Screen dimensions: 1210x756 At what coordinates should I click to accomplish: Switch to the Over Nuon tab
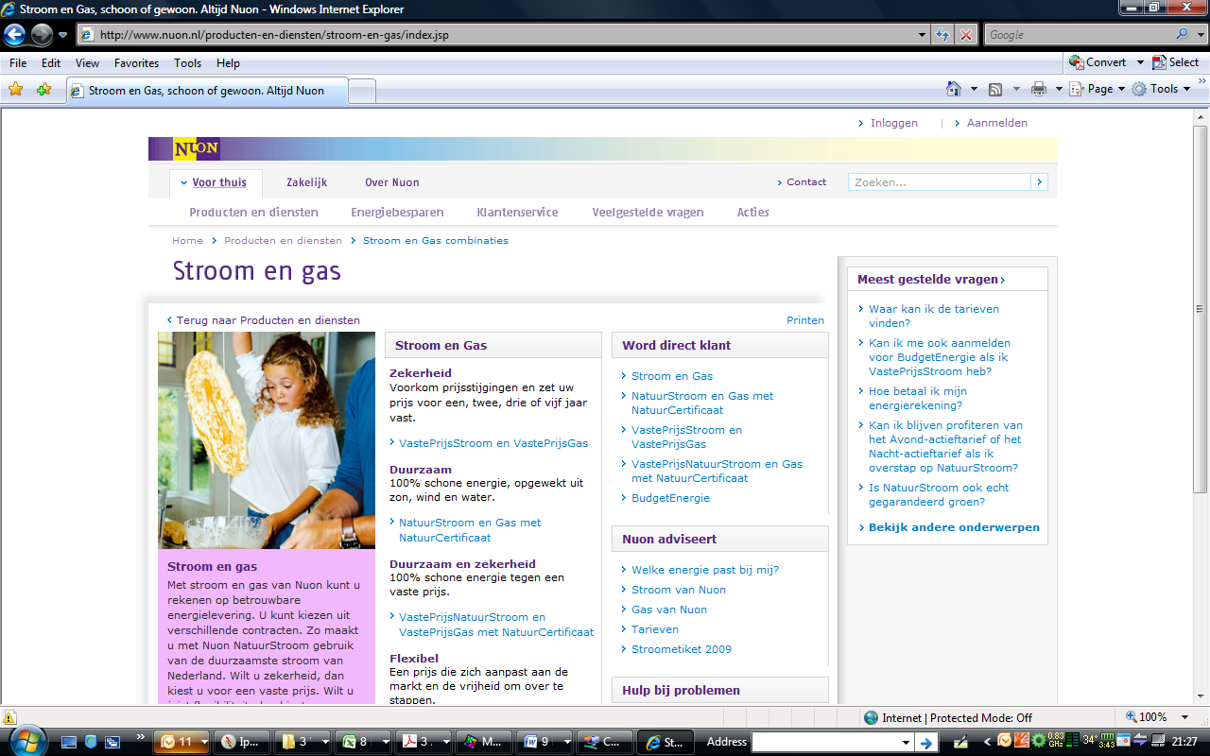[x=392, y=182]
